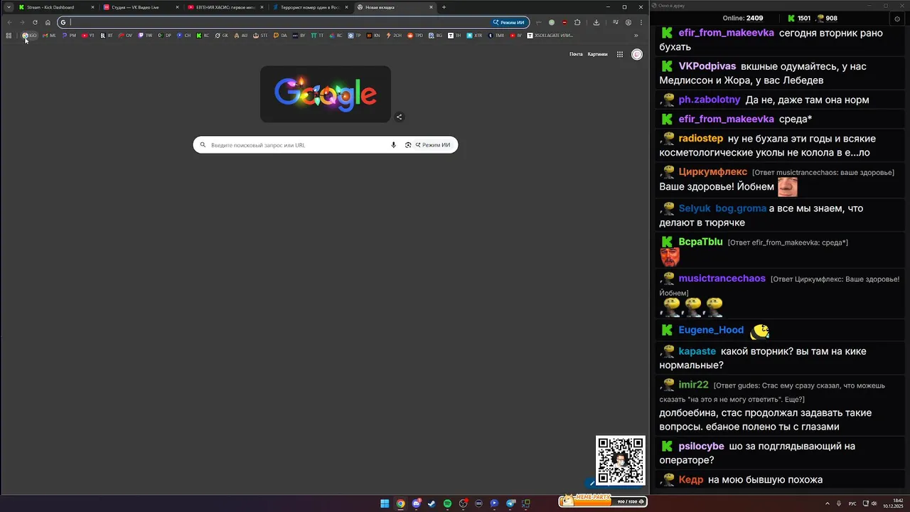Open the GO Google bookmark
The image size is (910, 512).
[29, 35]
